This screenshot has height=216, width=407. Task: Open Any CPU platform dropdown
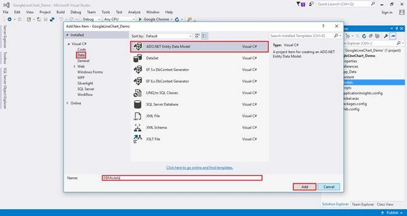[120, 19]
